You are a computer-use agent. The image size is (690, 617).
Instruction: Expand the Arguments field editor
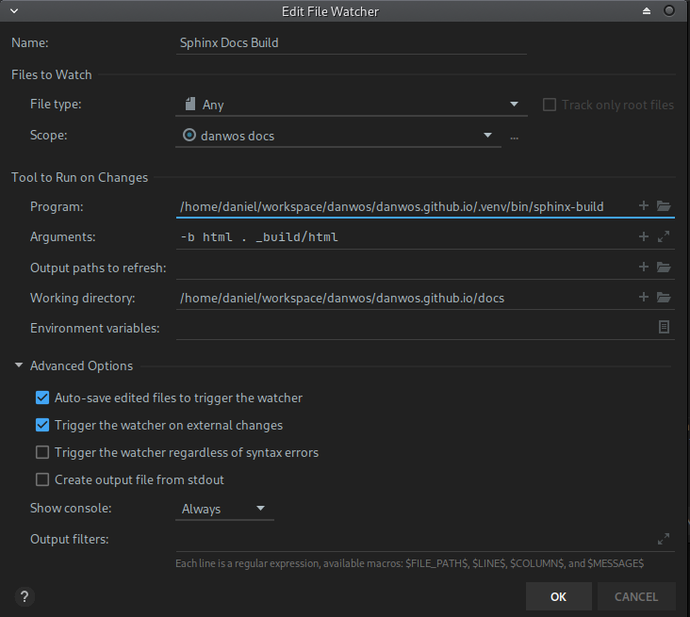pos(664,237)
